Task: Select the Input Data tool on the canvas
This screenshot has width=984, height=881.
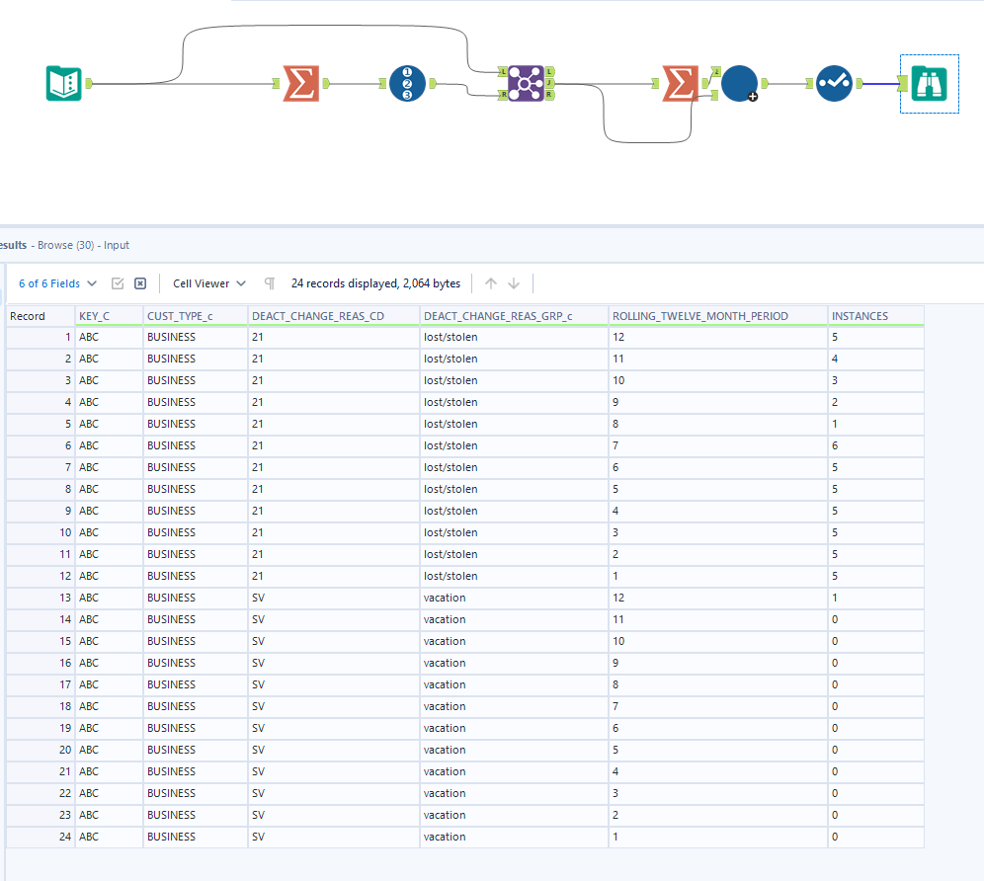Action: click(x=62, y=83)
